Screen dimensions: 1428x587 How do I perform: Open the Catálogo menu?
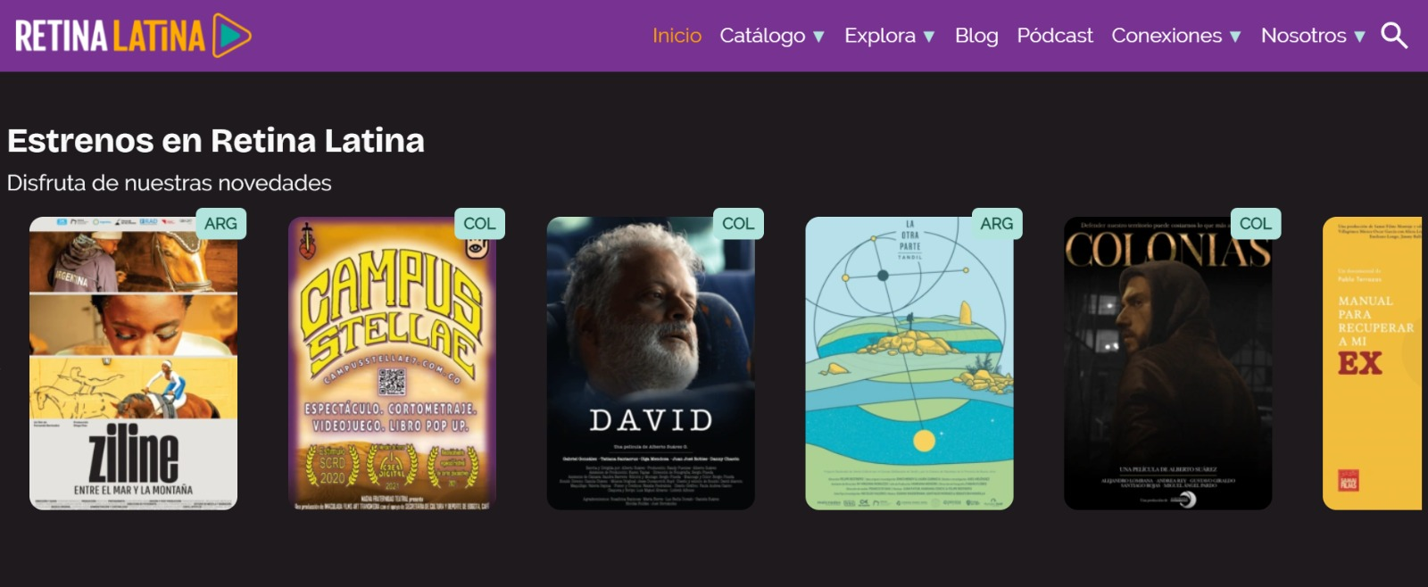coord(772,36)
